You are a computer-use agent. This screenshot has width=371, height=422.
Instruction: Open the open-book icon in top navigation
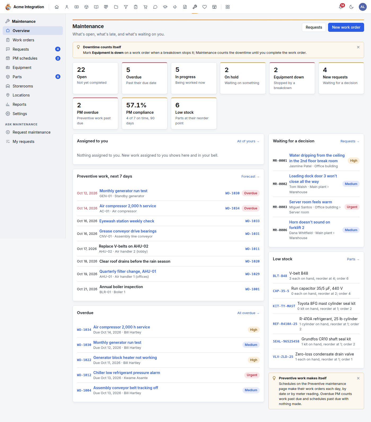[96, 7]
